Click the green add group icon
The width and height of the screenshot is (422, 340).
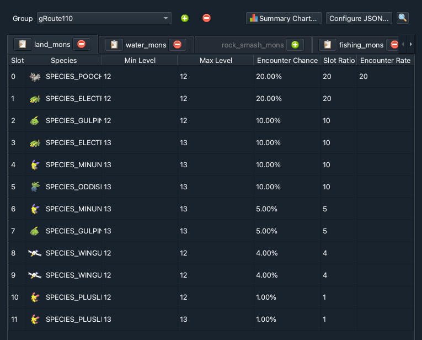click(x=185, y=18)
